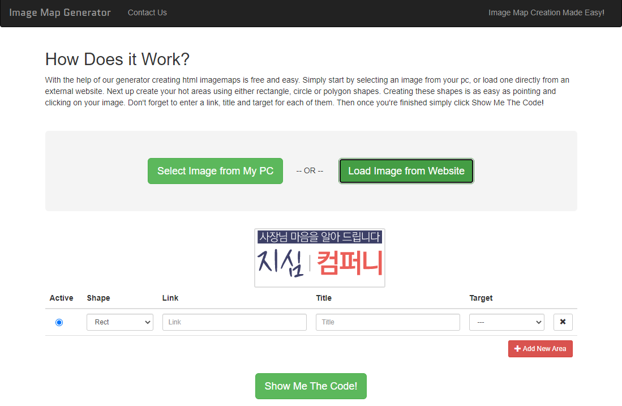The width and height of the screenshot is (622, 406).
Task: Click Image Map Creation Made Easy! text
Action: point(546,12)
